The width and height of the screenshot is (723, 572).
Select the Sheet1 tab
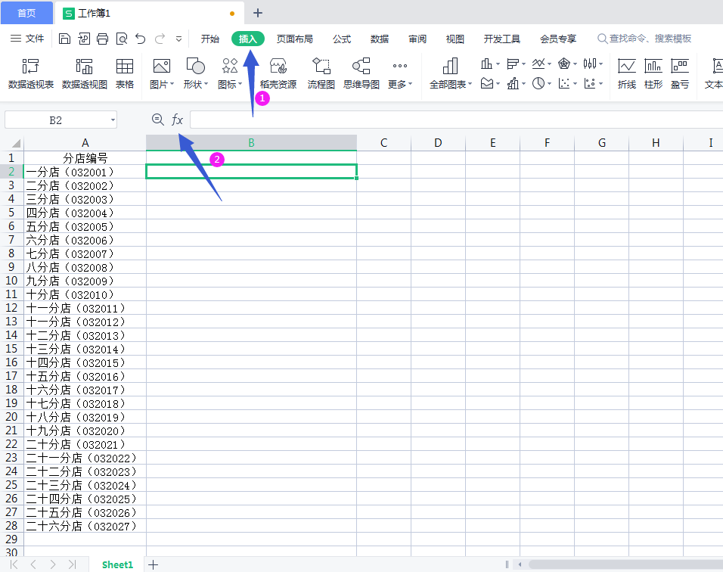click(x=117, y=564)
